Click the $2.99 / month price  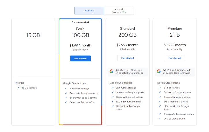pyautogui.click(x=127, y=45)
